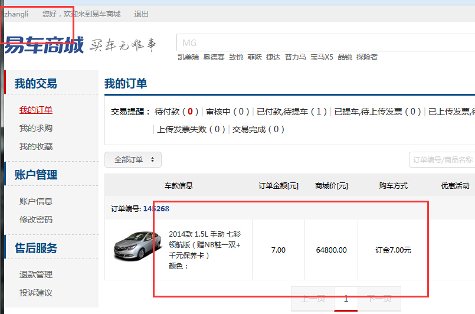This screenshot has width=475, height=314.
Task: Click the silver car thumbnail
Action: point(137,246)
